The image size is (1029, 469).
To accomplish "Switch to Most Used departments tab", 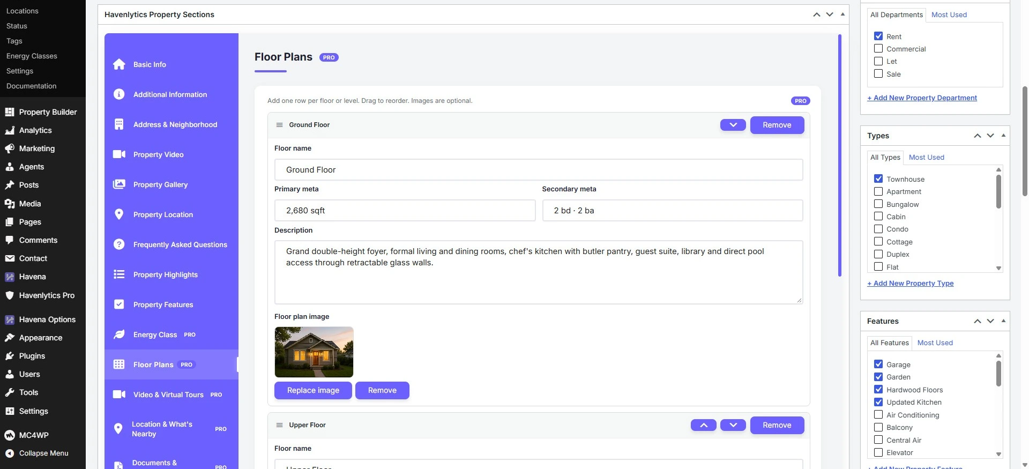I will coord(949,14).
